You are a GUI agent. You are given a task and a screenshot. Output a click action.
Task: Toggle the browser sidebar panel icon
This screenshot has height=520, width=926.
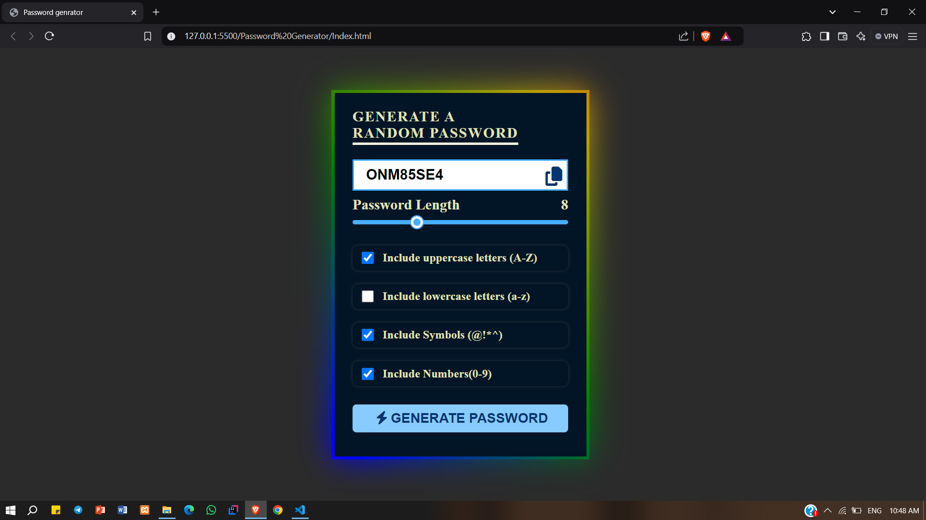(x=824, y=36)
